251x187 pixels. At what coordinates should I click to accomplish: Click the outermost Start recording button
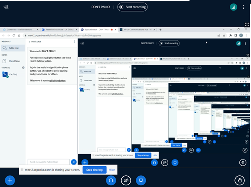133,7
